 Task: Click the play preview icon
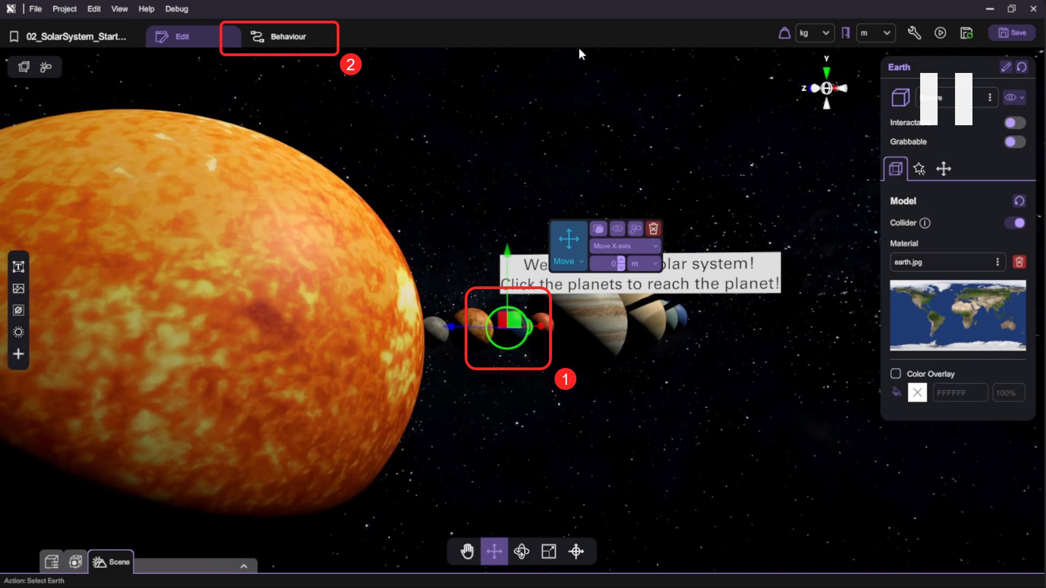940,33
